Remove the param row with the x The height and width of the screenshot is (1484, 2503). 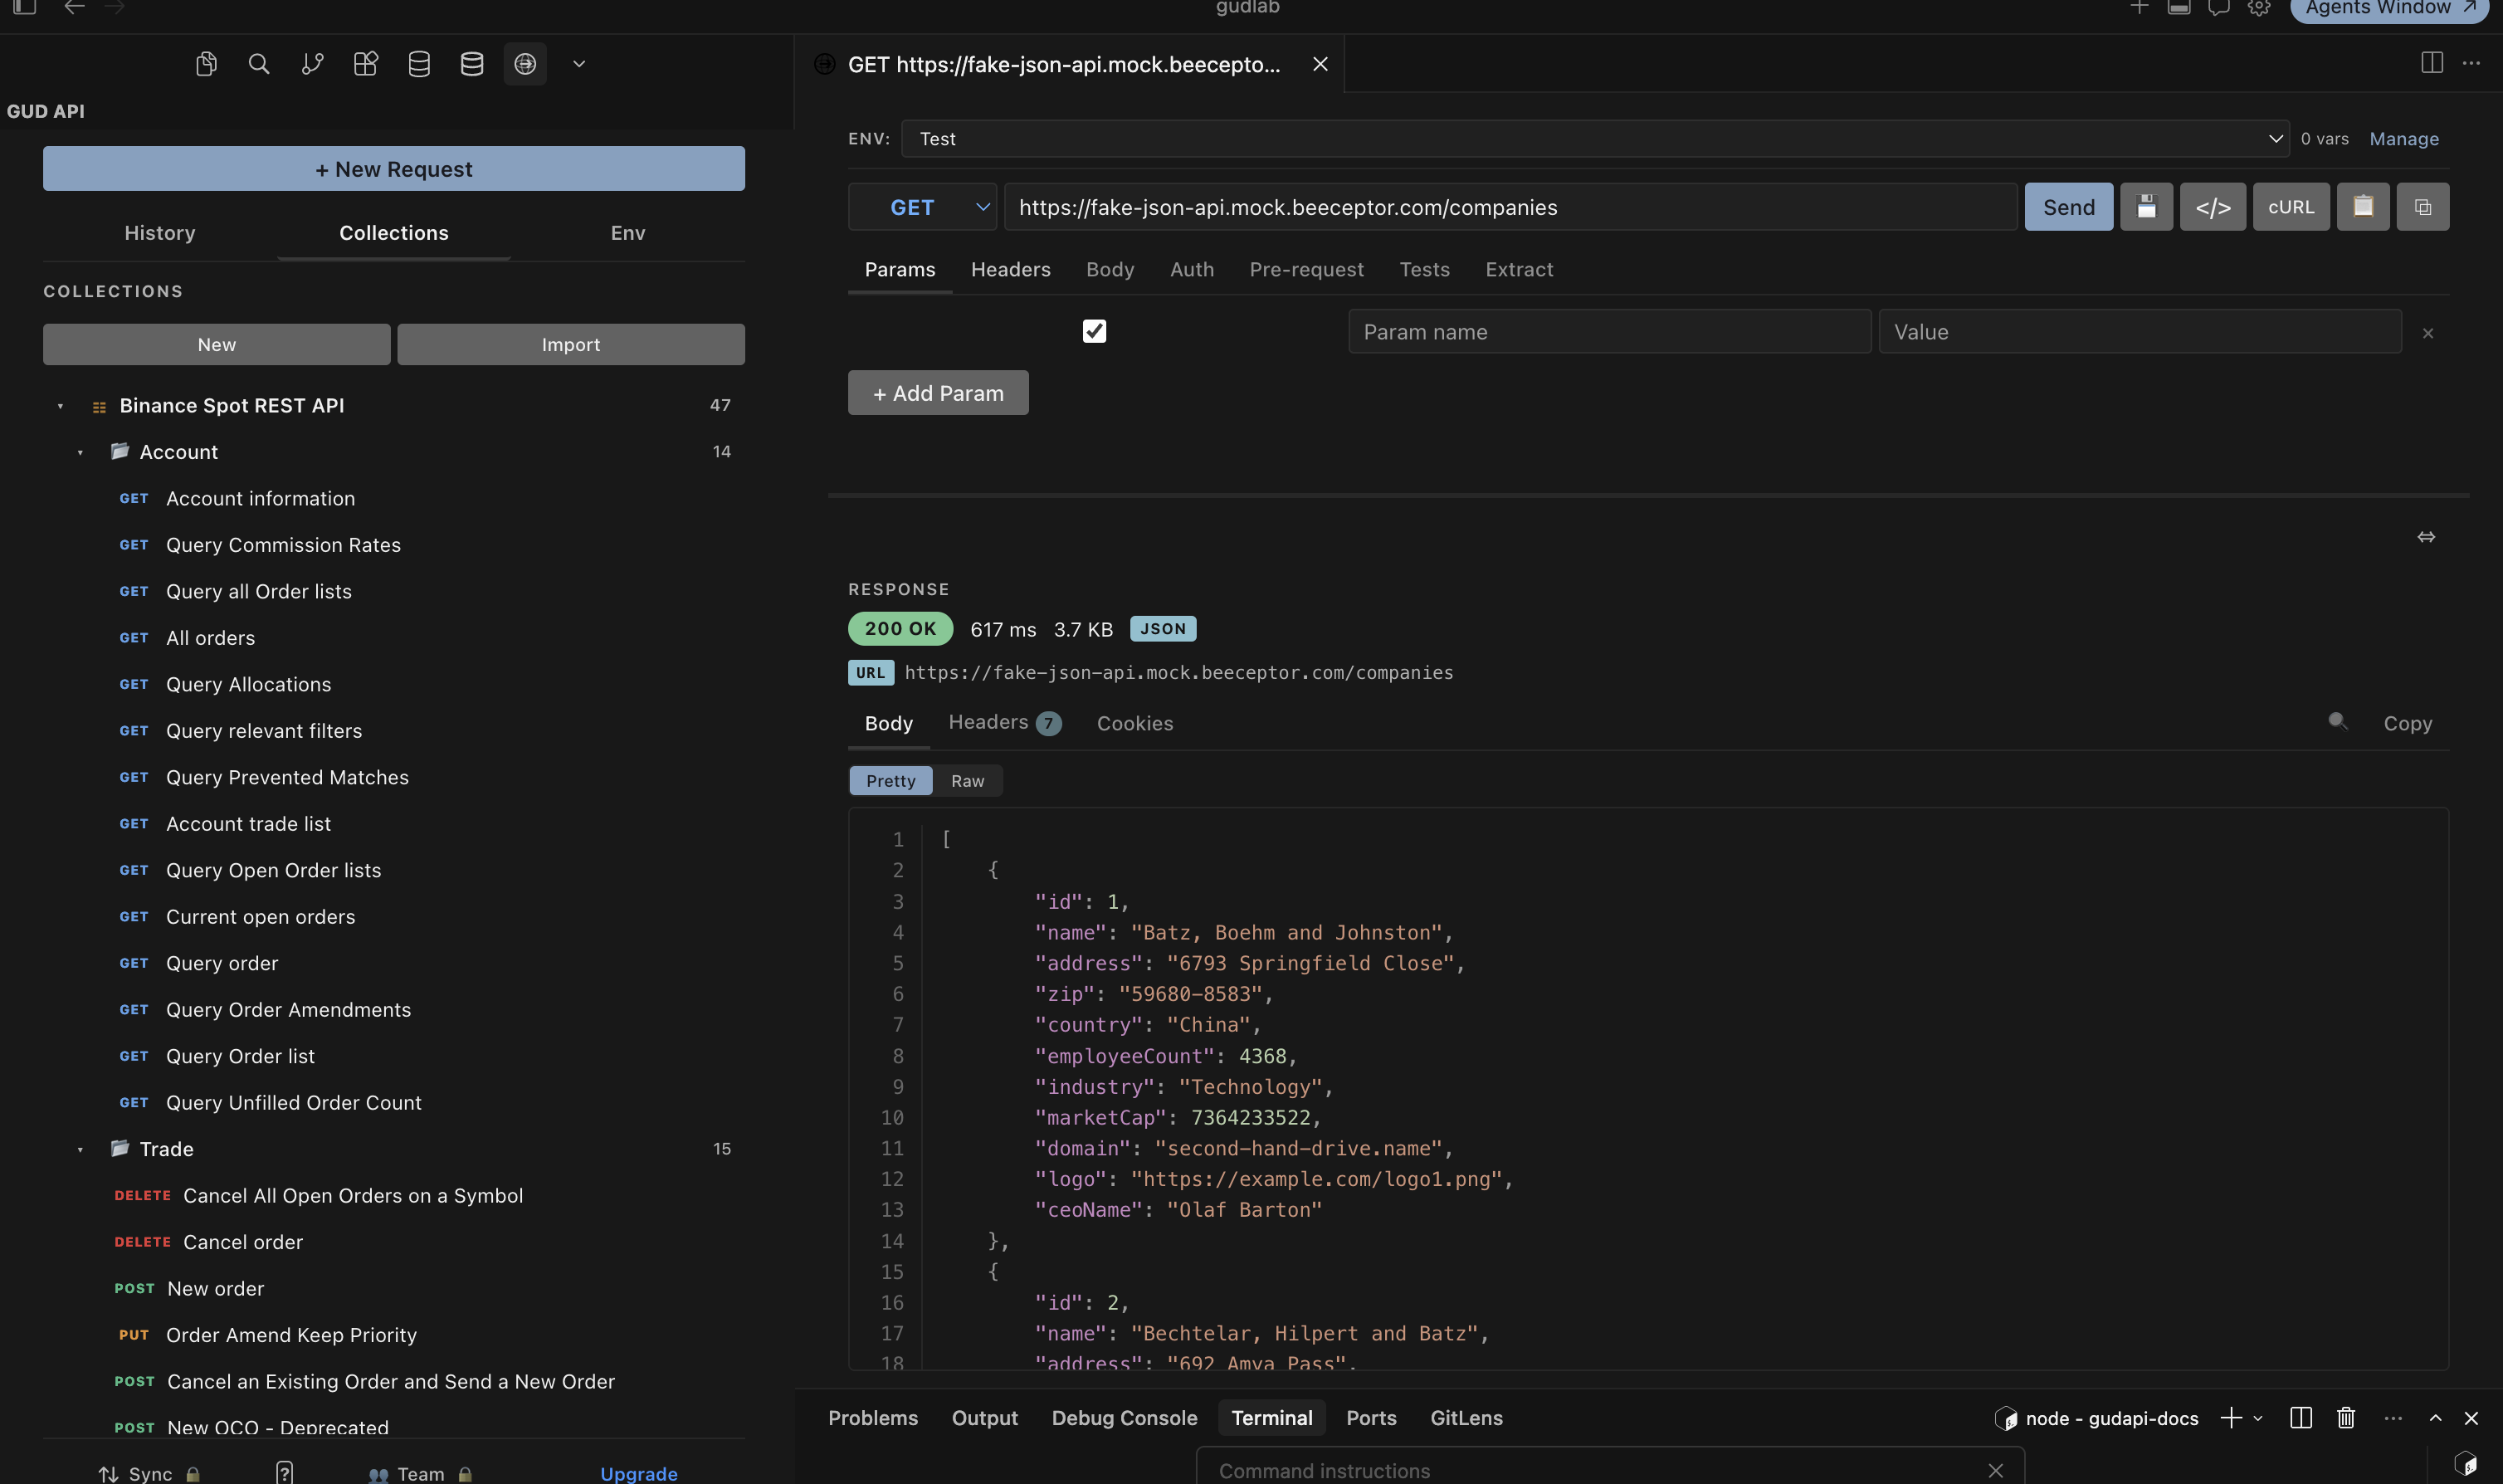click(x=2428, y=333)
